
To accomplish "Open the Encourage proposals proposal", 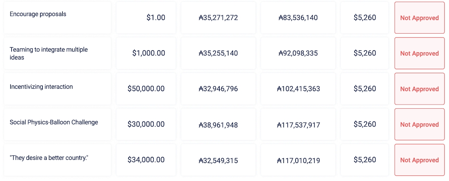I will [x=38, y=14].
